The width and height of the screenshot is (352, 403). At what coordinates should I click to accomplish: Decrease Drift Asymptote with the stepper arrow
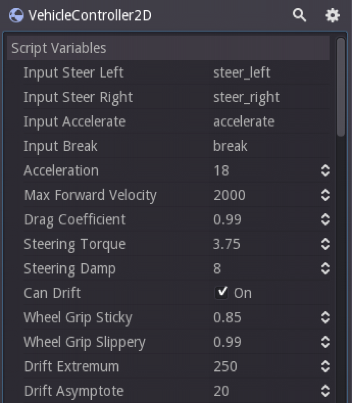(x=326, y=394)
